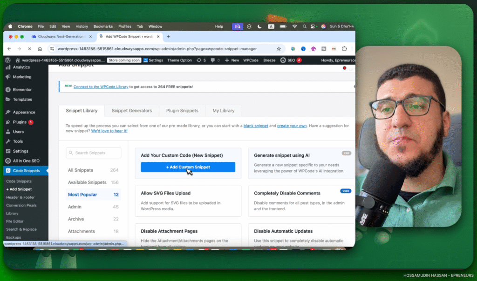477x281 pixels.
Task: Click the Store coming soon badge
Action: pyautogui.click(x=124, y=60)
